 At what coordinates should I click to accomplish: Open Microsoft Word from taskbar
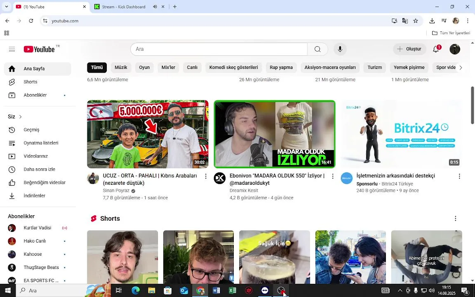click(216, 291)
